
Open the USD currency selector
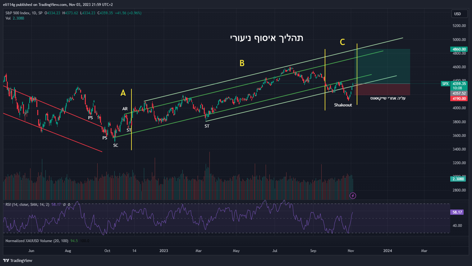(458, 14)
